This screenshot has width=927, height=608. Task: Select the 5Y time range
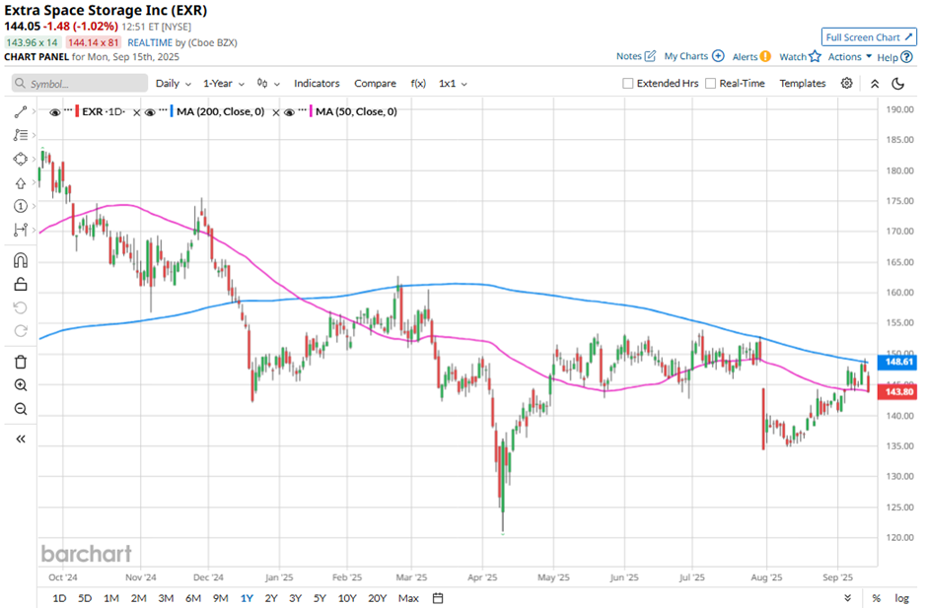point(320,598)
